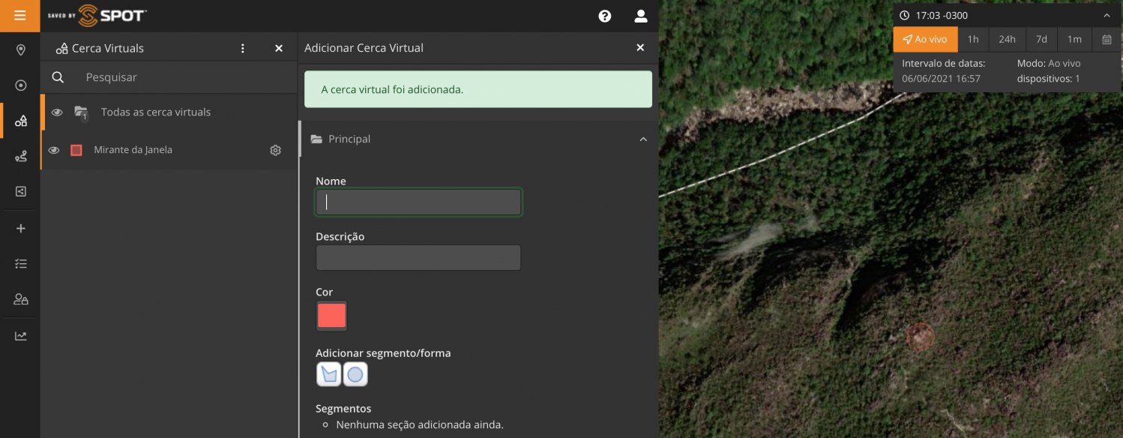Open the user account profile icon
Image resolution: width=1123 pixels, height=438 pixels.
point(640,16)
